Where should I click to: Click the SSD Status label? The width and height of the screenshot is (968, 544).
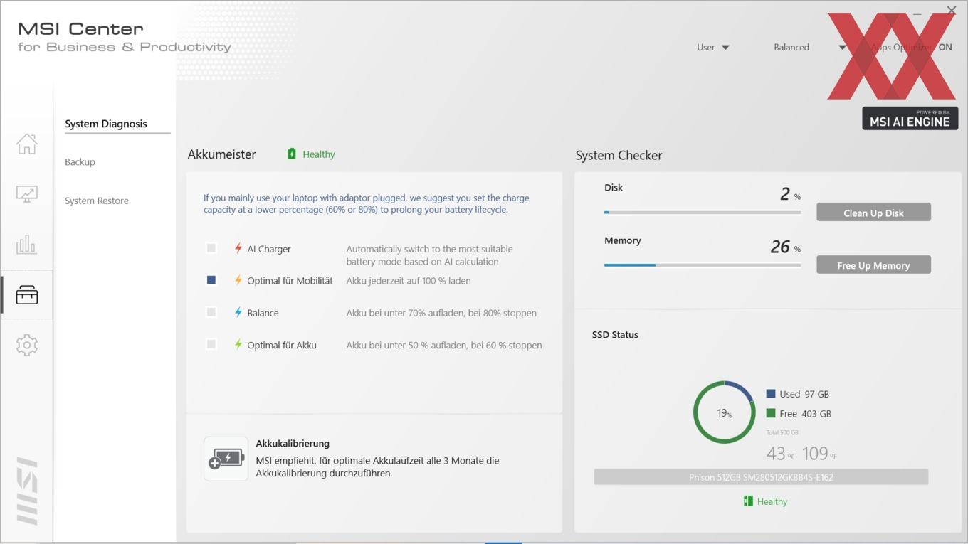[x=615, y=334]
